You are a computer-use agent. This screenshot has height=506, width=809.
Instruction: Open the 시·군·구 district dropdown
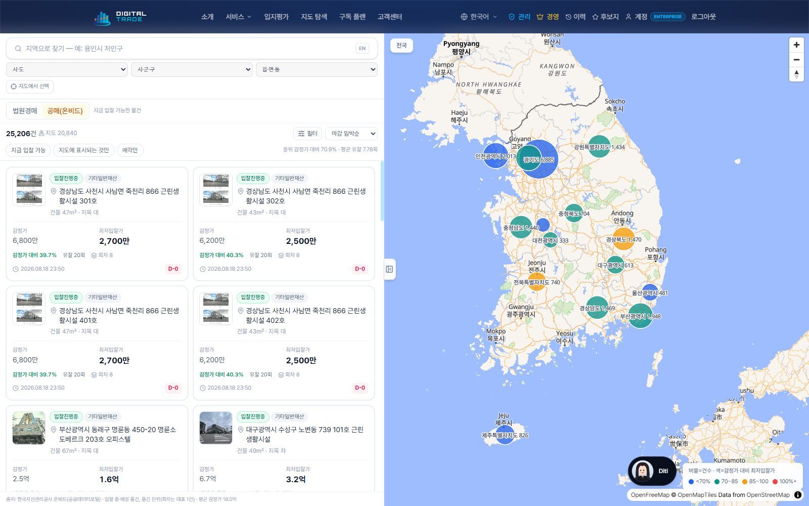point(192,69)
